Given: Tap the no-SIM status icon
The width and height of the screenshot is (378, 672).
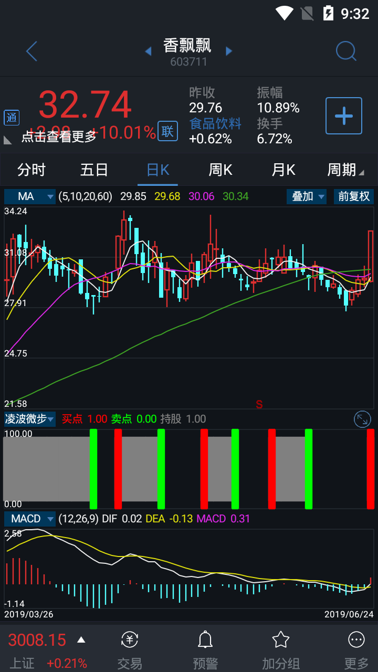Looking at the screenshot, I should [x=307, y=13].
